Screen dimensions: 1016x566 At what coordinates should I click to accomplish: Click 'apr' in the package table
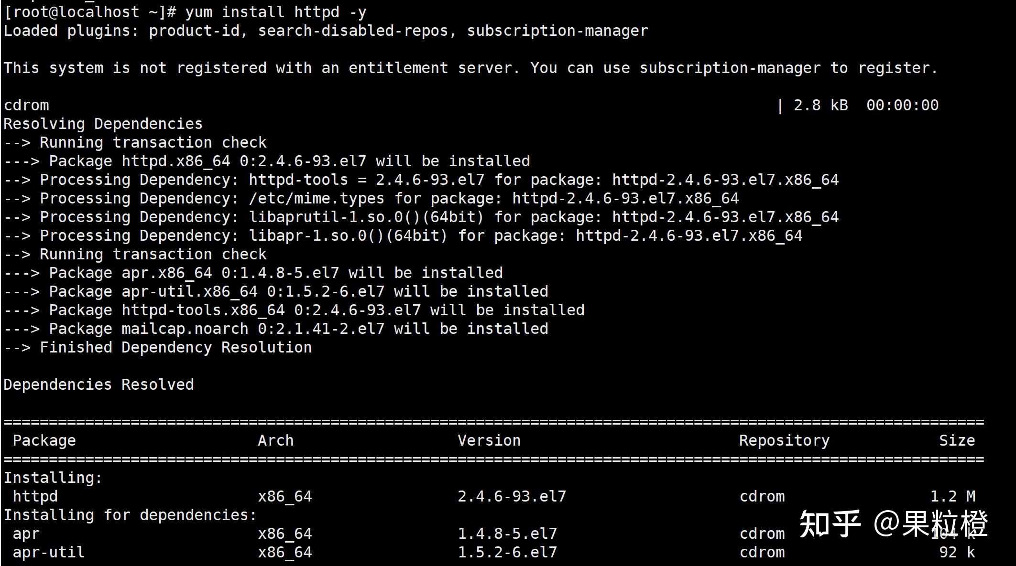coord(26,534)
